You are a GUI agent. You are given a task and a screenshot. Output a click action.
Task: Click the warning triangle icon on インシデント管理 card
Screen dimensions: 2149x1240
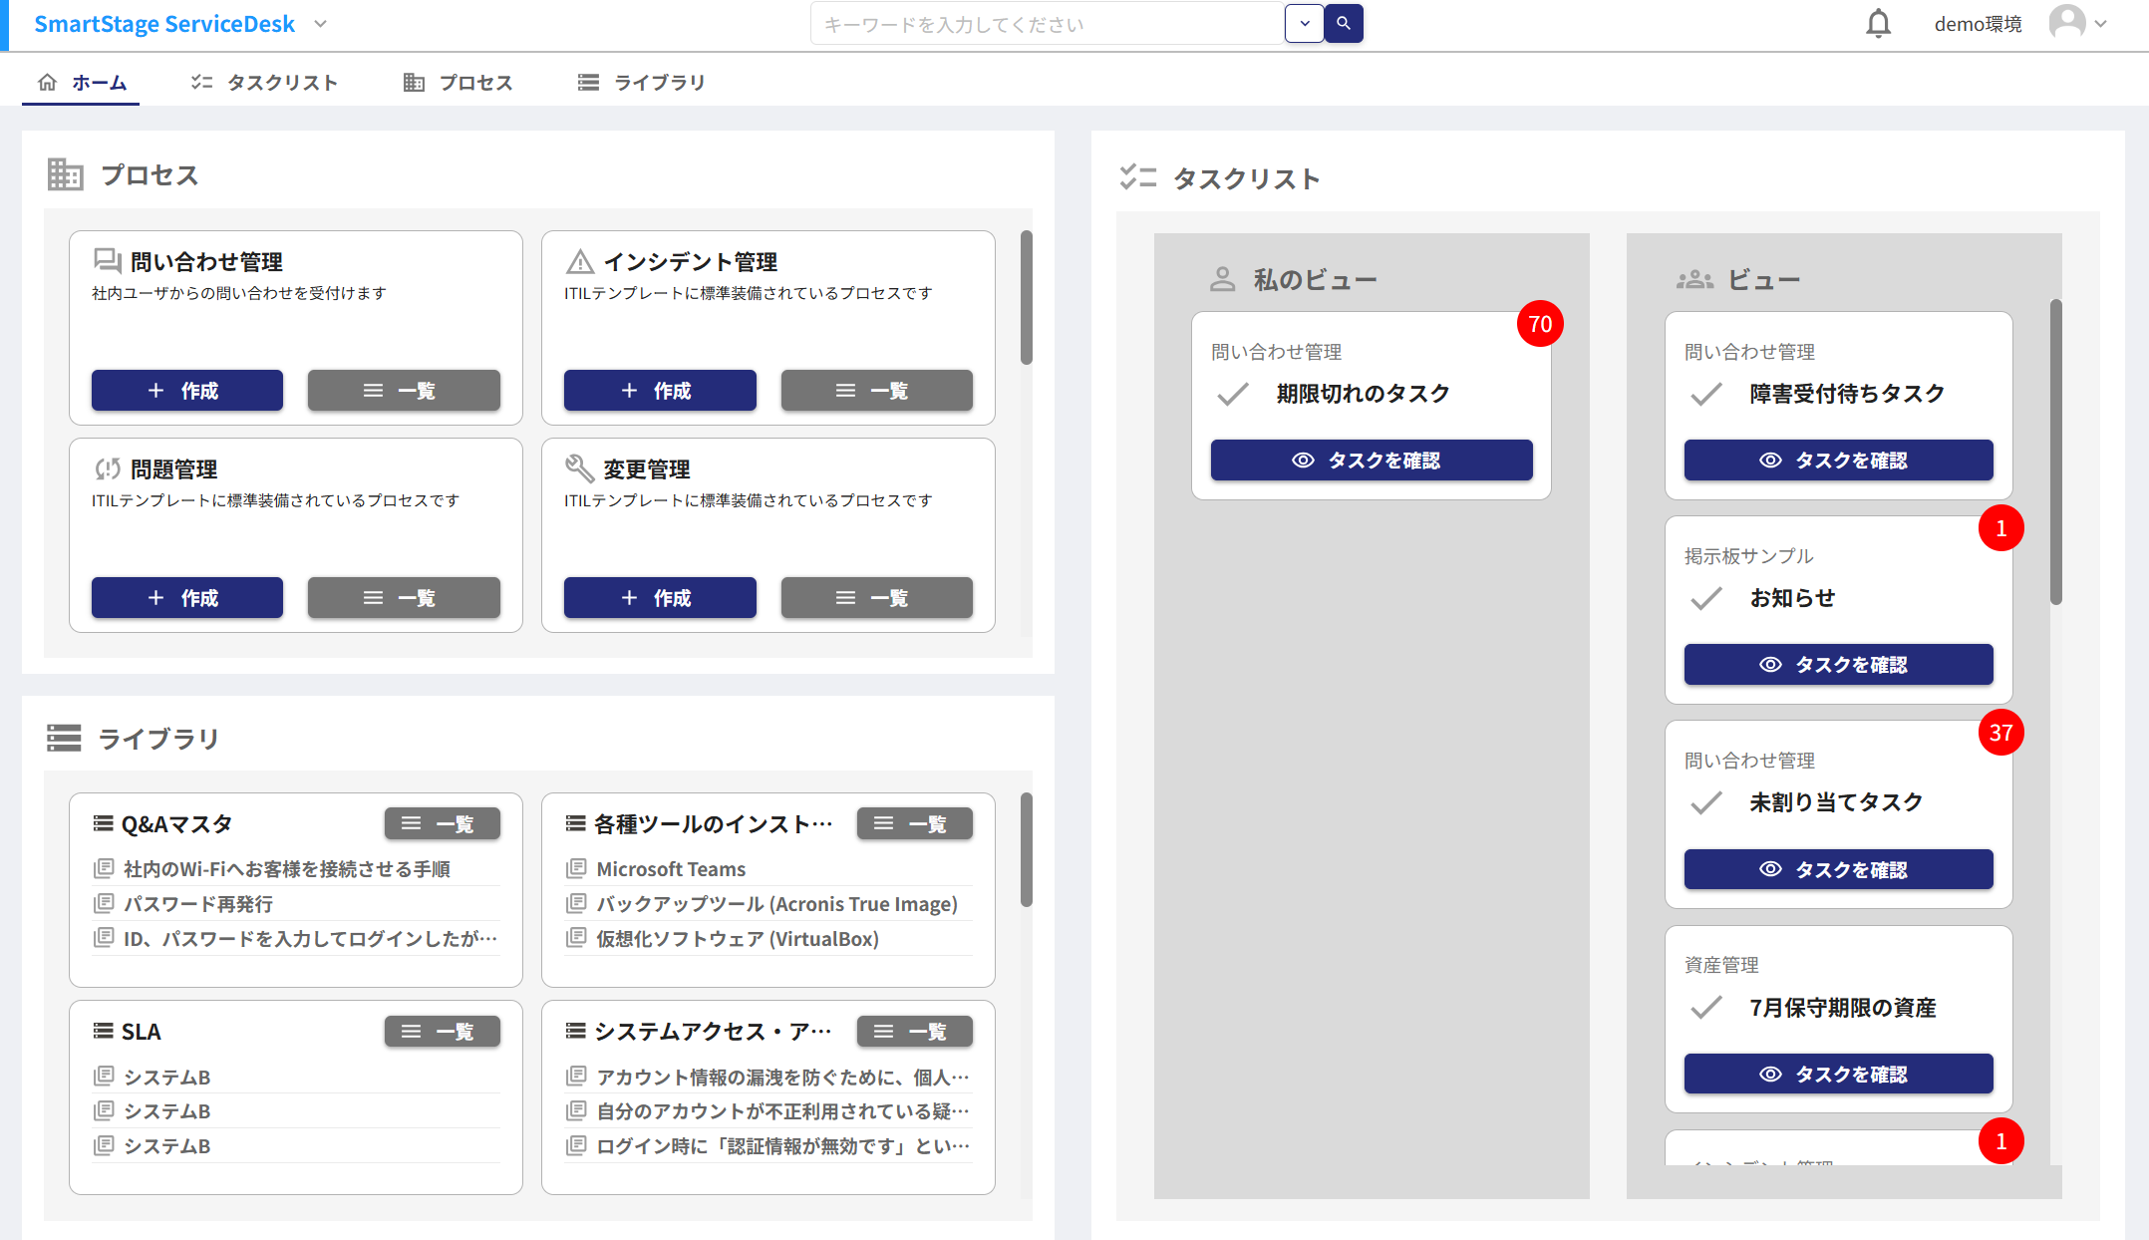tap(578, 260)
